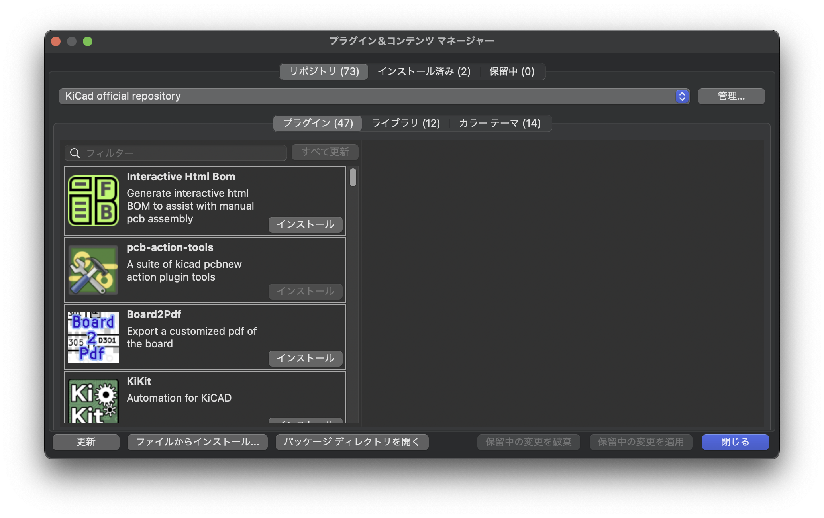Click 'Automation for KiCAD' description

point(179,398)
